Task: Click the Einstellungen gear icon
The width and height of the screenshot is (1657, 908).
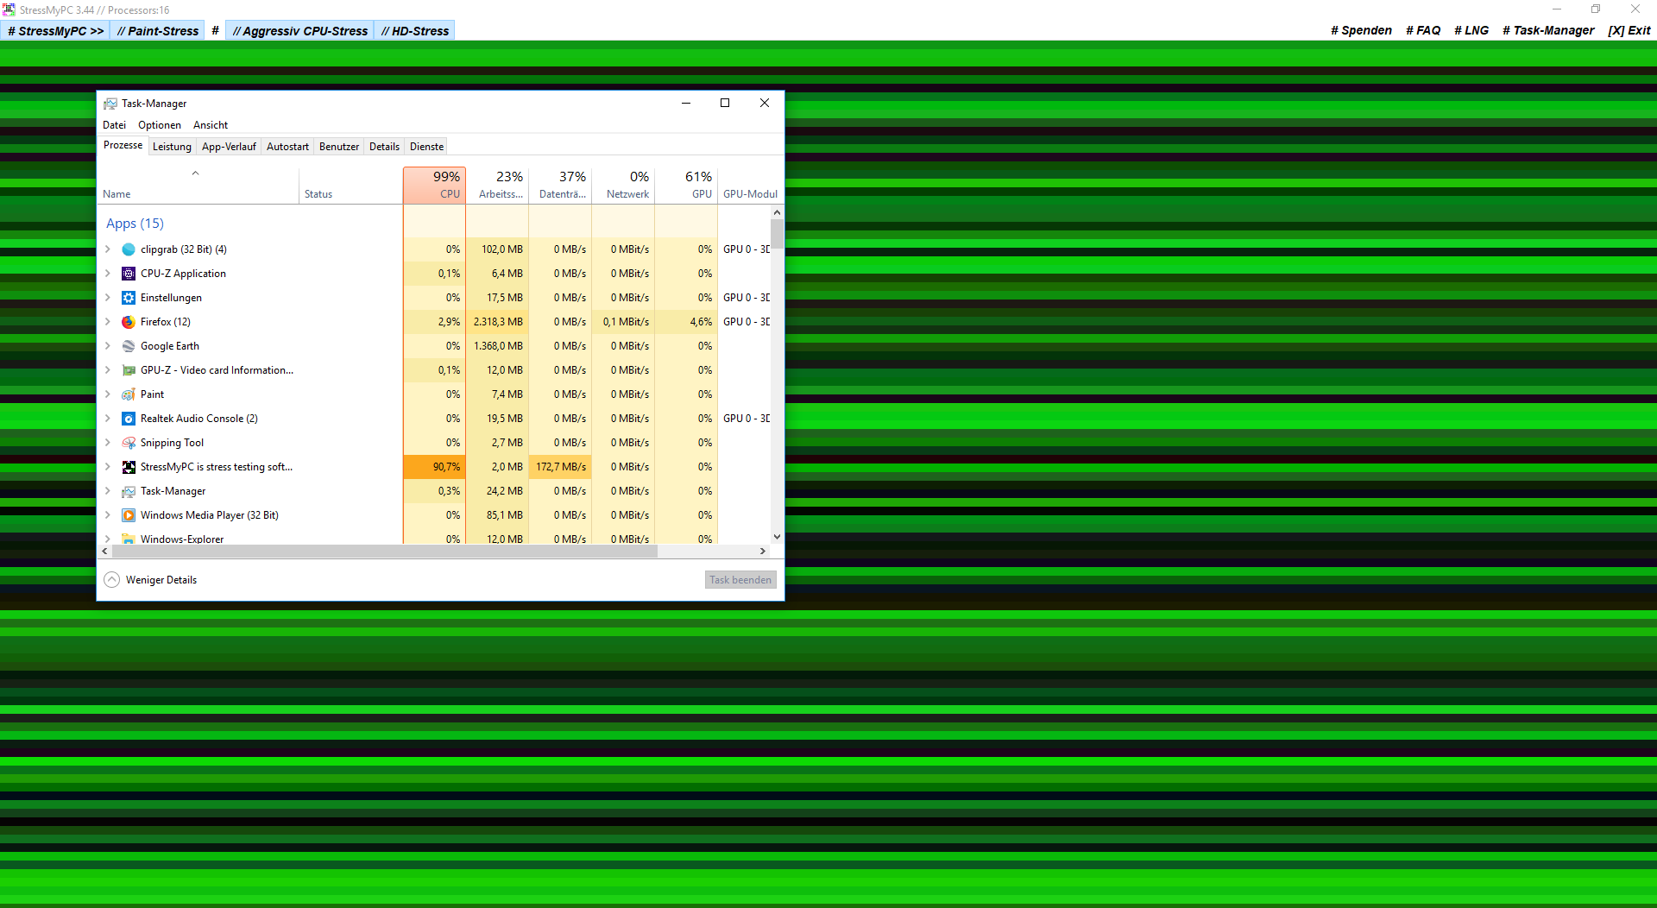Action: (x=129, y=298)
